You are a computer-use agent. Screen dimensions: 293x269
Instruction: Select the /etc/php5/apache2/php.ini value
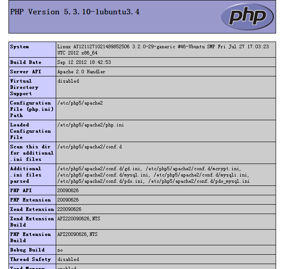[91, 125]
